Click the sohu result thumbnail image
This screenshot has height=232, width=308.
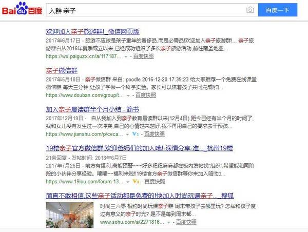pos(70,215)
